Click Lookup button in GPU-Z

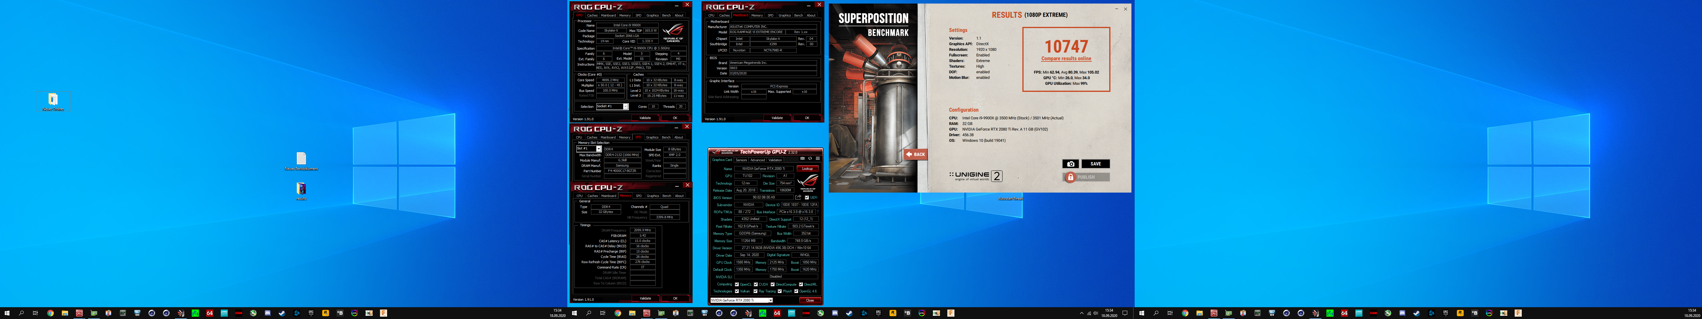pos(807,168)
